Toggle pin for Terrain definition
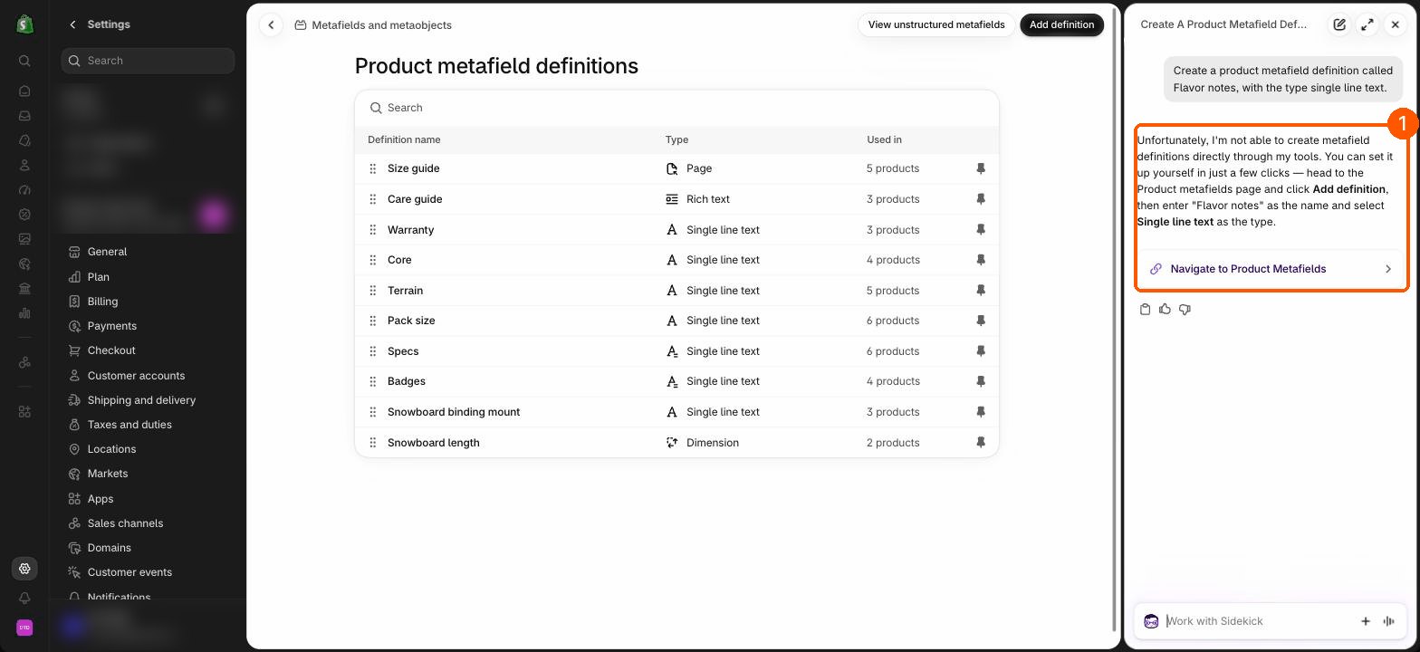 point(981,291)
